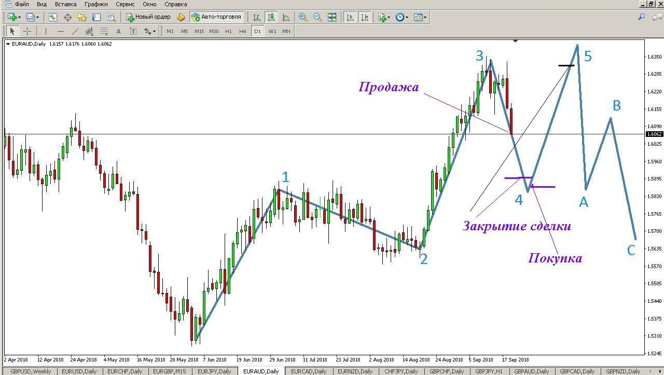Open the Terminal panel icon
This screenshot has height=375, width=664.
[x=96, y=17]
